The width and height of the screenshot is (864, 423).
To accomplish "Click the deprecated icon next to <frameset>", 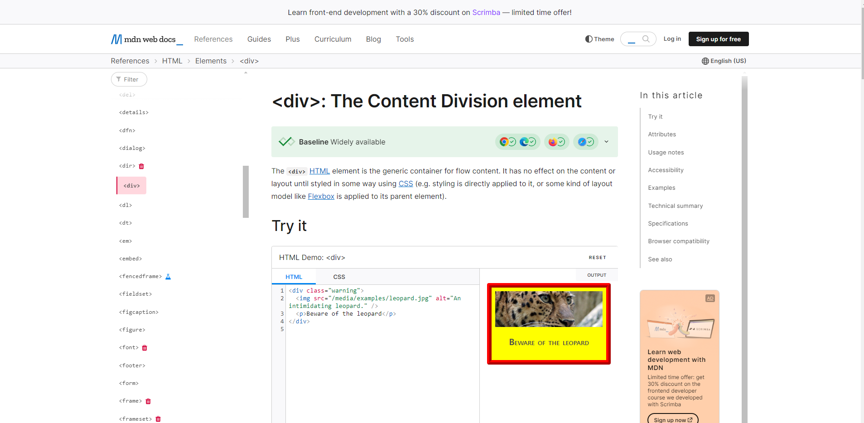I will (158, 419).
